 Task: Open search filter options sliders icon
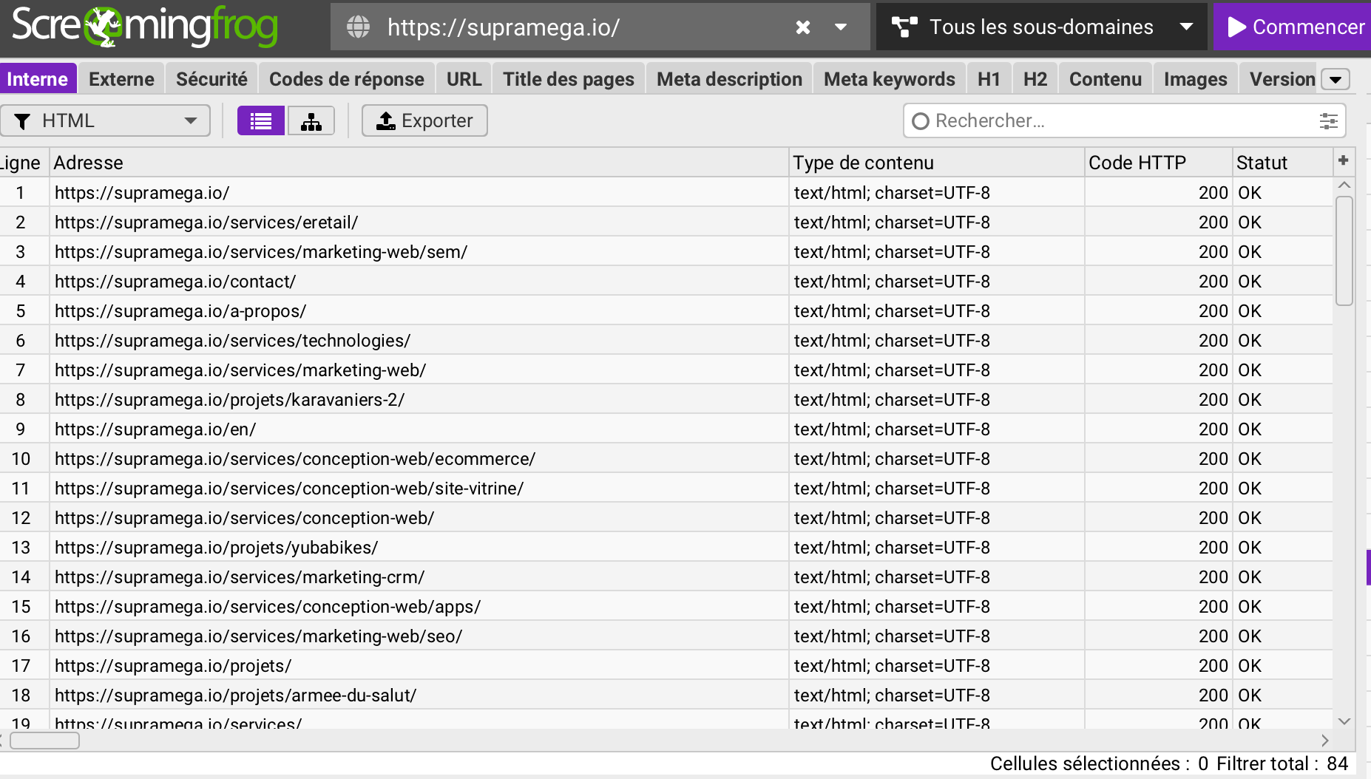pos(1328,120)
